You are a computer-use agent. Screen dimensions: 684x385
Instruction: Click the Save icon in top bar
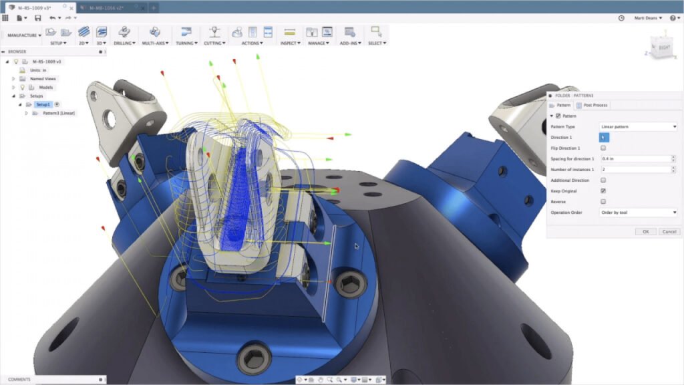(x=37, y=18)
